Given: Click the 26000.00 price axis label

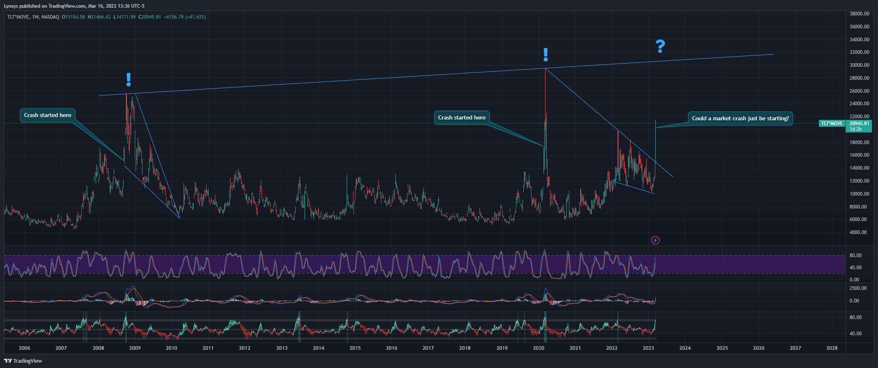Looking at the screenshot, I should coord(859,91).
